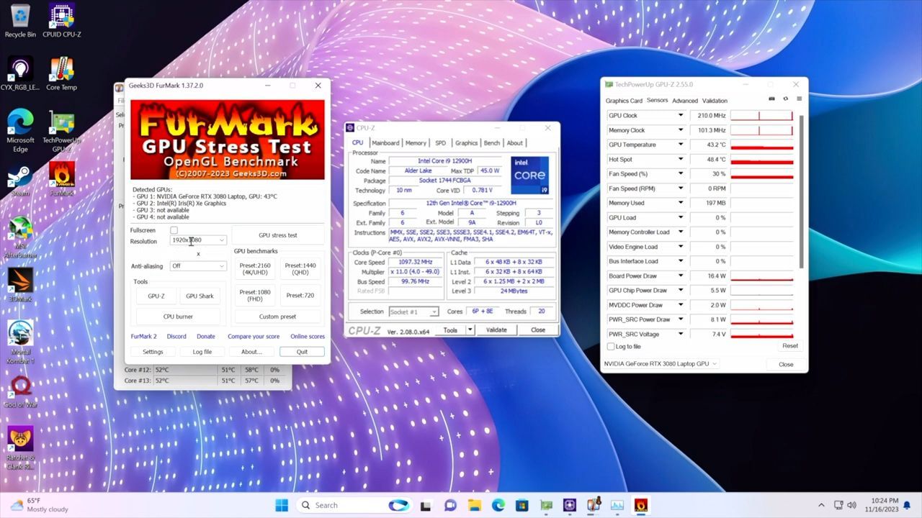Click the GPU-Z screenshot camera icon
922x518 pixels.
point(771,99)
